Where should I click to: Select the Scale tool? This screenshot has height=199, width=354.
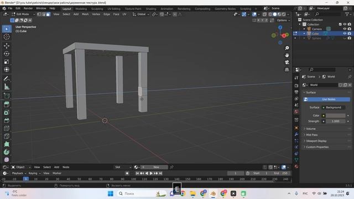7,61
